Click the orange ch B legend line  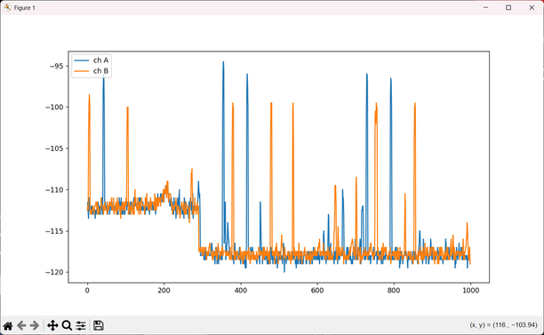(x=82, y=71)
